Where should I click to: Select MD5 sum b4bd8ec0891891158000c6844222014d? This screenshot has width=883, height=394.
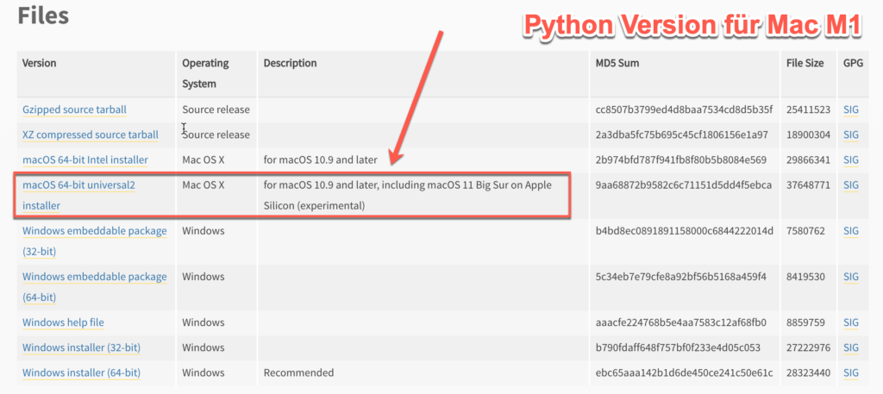[685, 231]
